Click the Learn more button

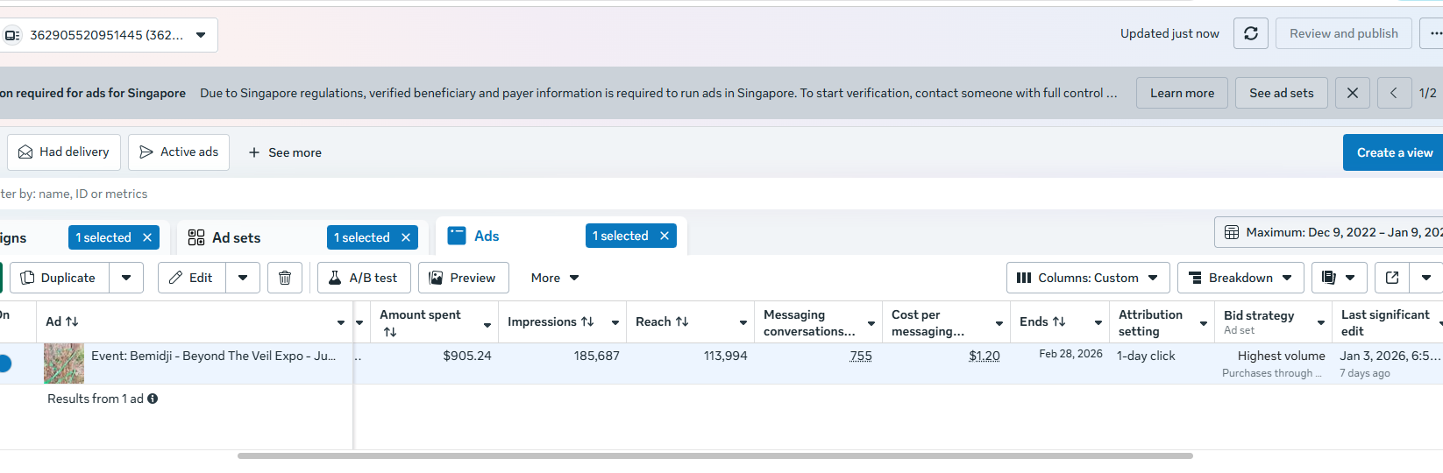[1182, 93]
